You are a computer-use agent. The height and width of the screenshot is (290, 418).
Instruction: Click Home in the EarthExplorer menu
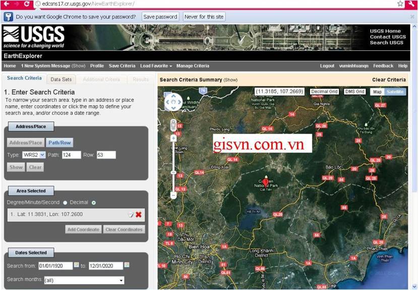[x=10, y=66]
